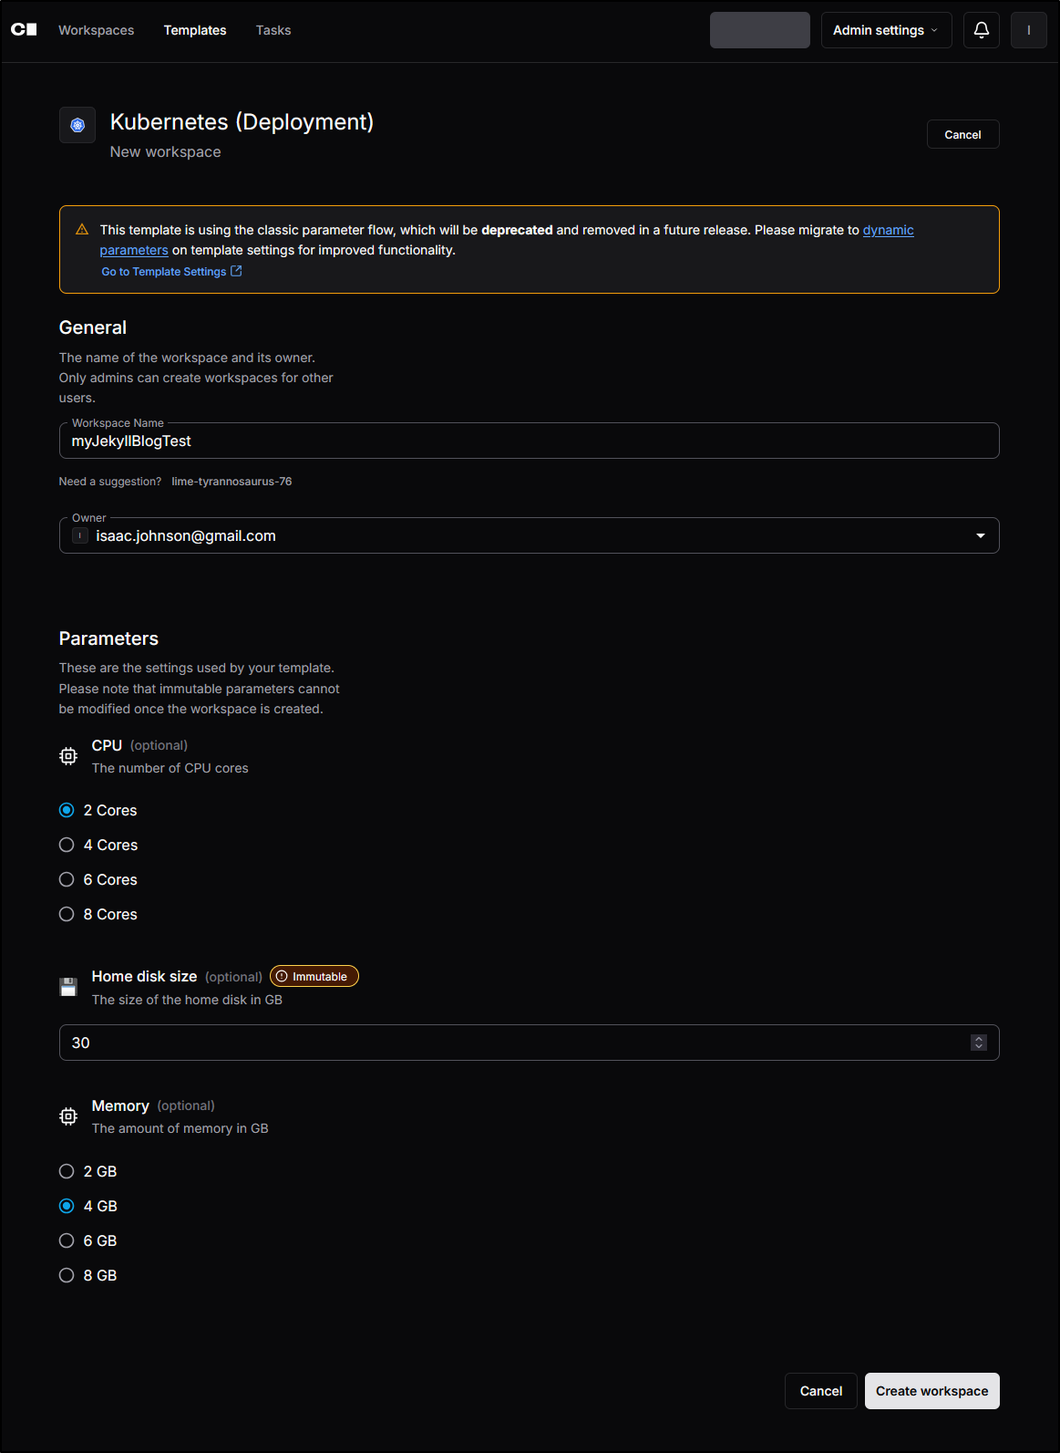Viewport: 1060px width, 1453px height.
Task: Click the chip icon beside the Memory parameter
Action: tap(67, 1116)
